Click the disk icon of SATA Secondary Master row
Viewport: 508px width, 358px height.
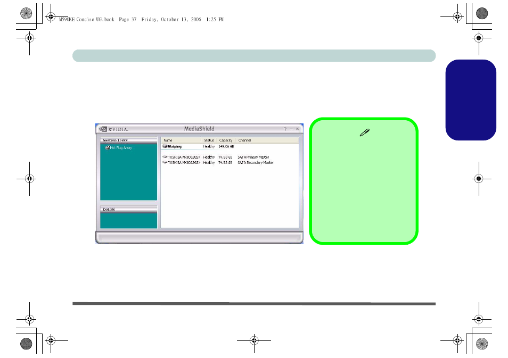tap(165, 162)
